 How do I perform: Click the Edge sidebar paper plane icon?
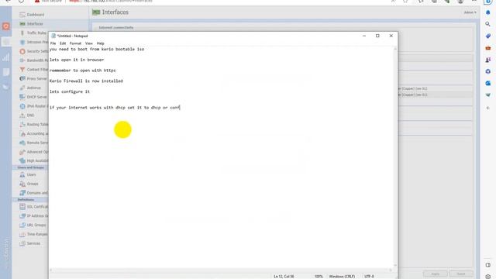487,95
